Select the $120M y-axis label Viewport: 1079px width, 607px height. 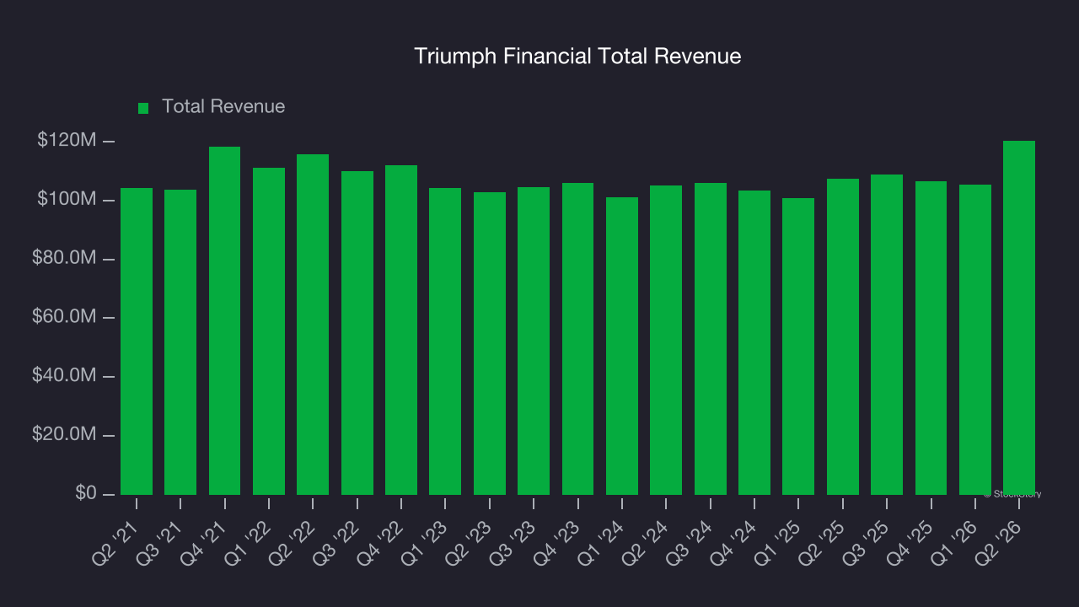click(x=67, y=140)
